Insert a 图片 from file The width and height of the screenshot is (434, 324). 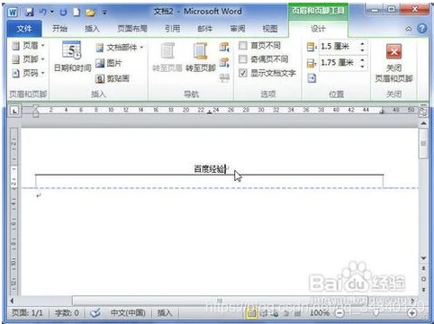click(x=108, y=63)
